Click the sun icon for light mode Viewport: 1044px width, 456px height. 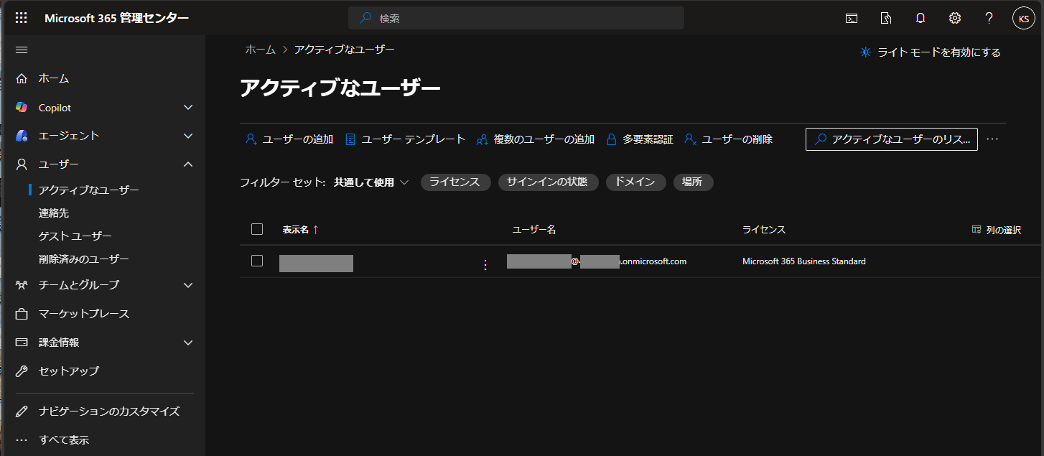(x=865, y=52)
